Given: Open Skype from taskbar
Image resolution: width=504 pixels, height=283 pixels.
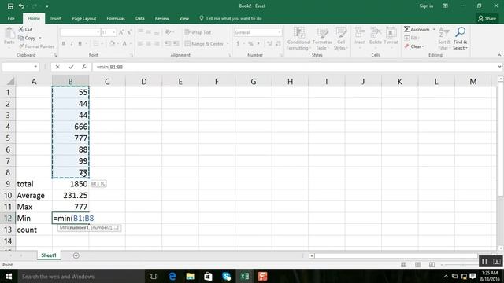Looking at the screenshot, I should pos(226,276).
